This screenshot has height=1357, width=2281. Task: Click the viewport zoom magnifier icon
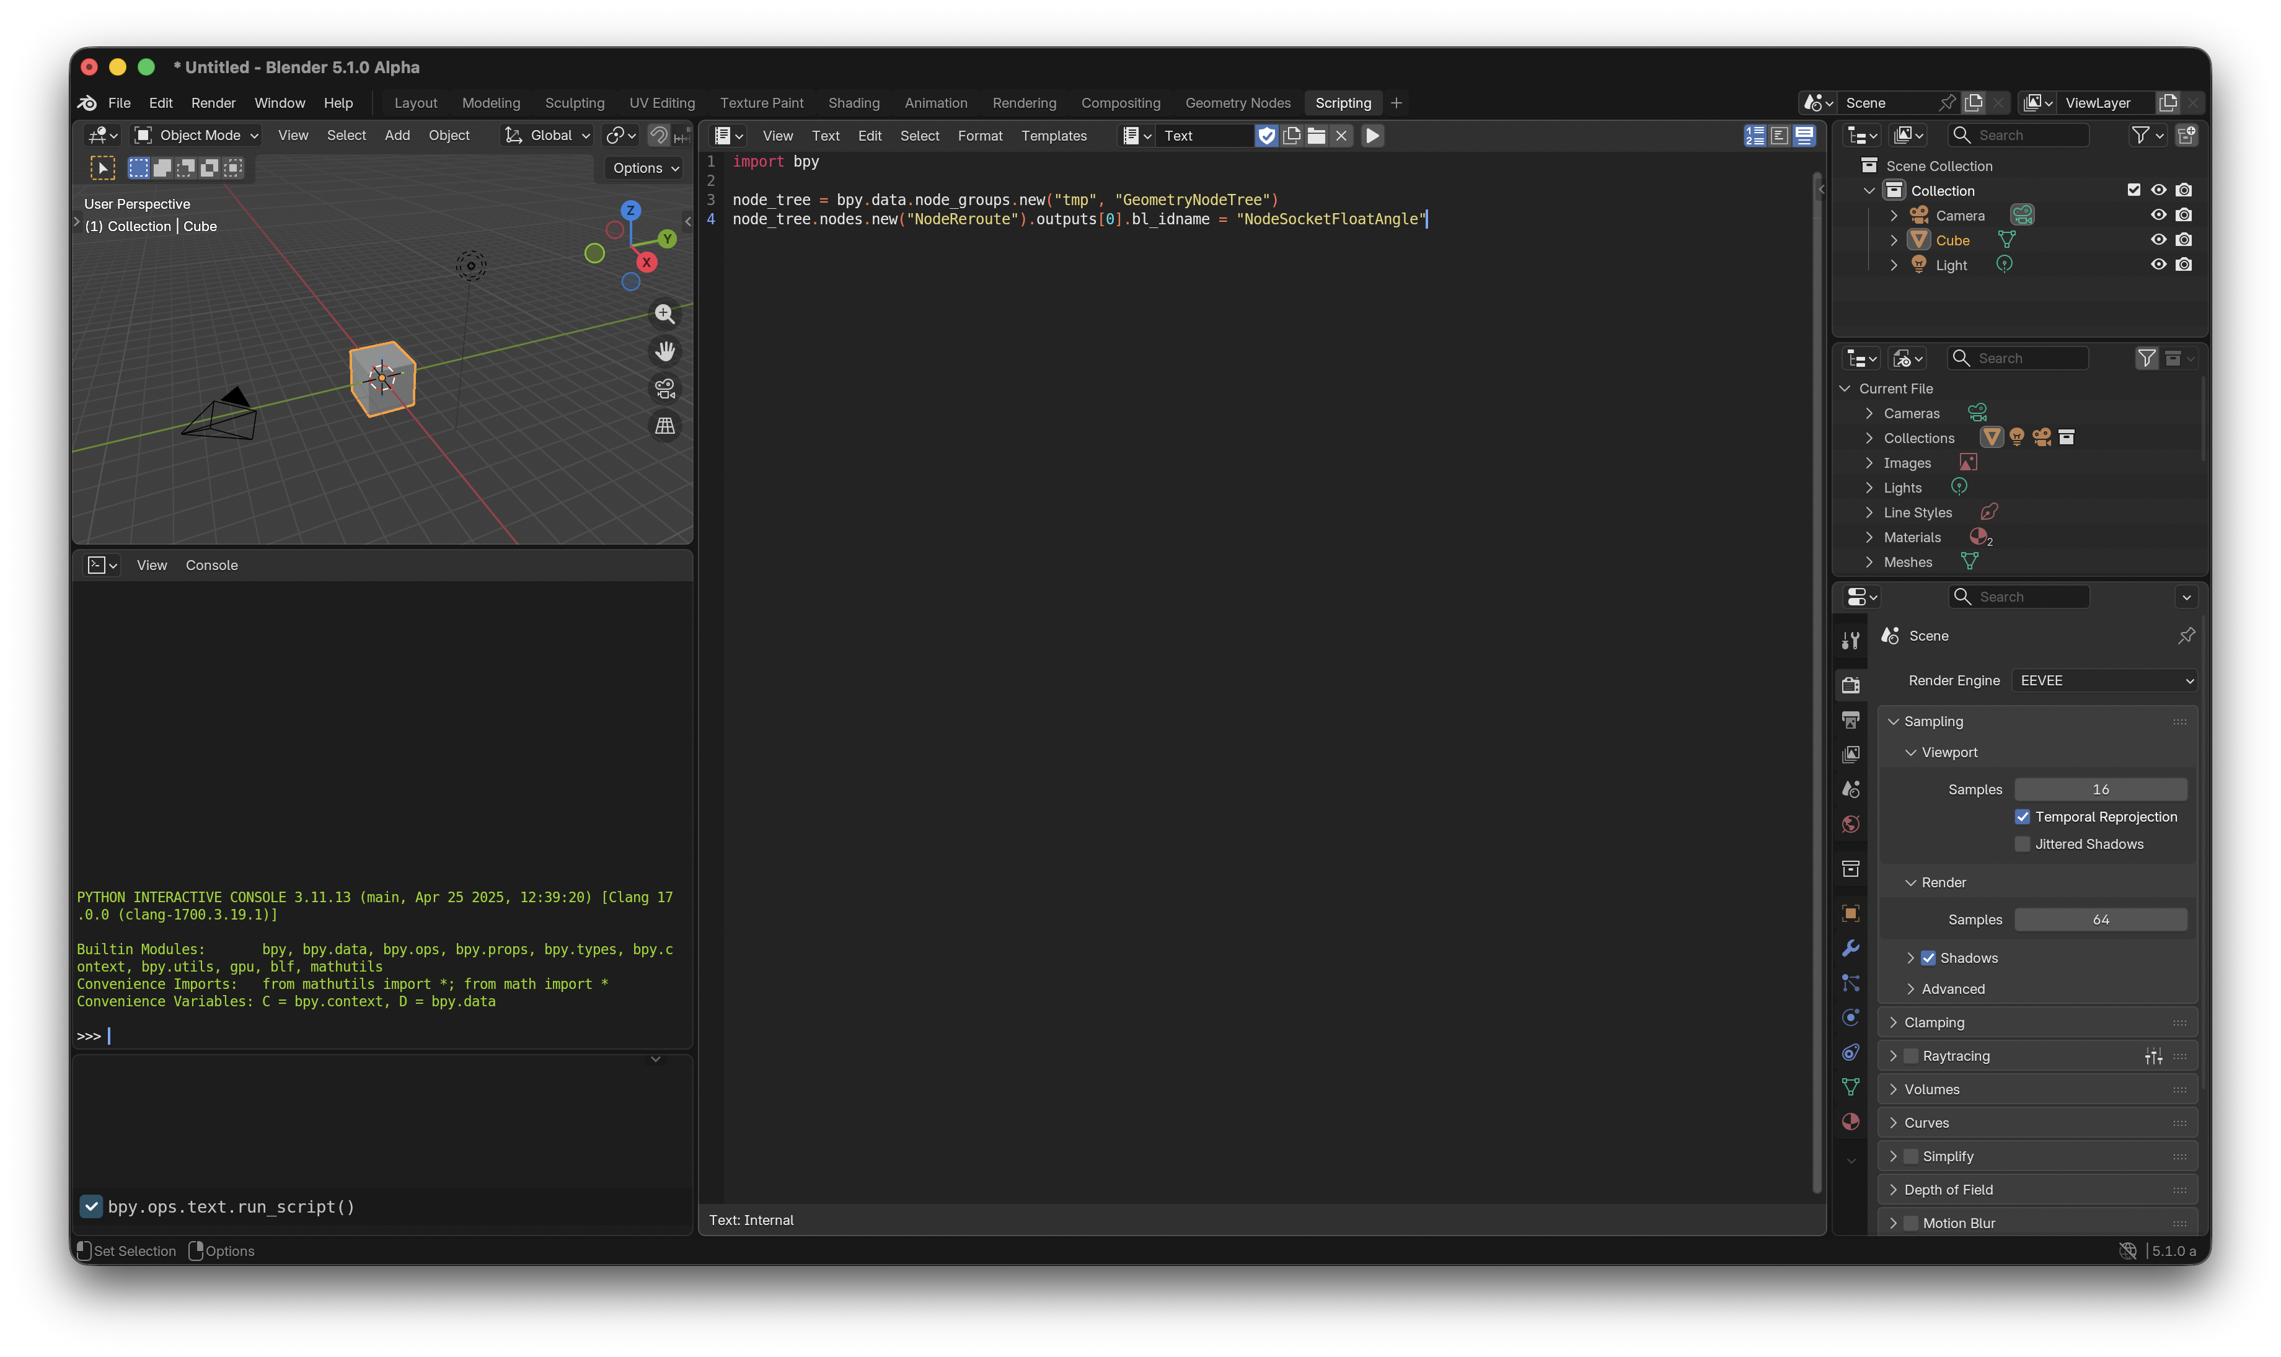pyautogui.click(x=665, y=314)
